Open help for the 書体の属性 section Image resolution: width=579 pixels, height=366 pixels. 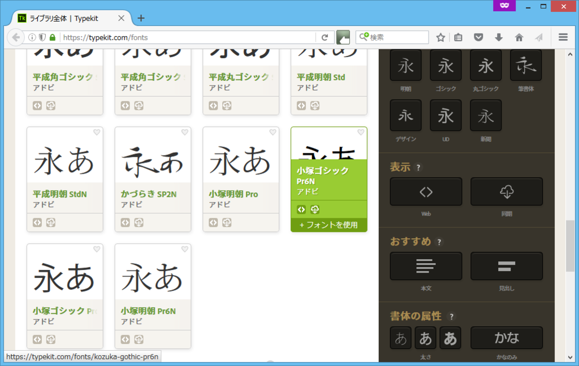tap(451, 317)
